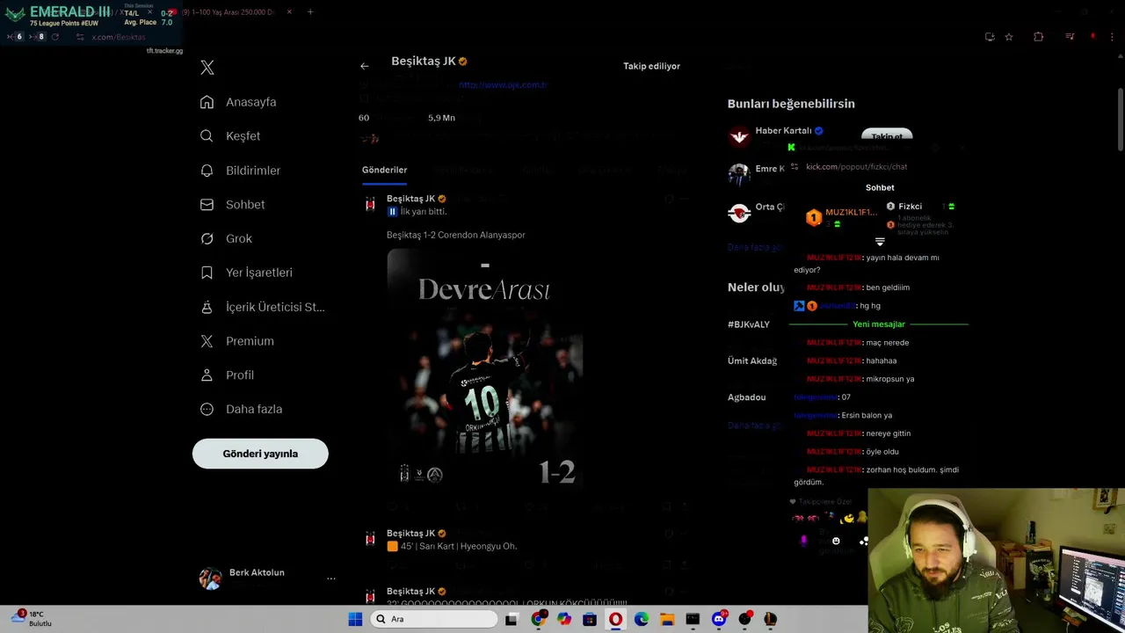Click 'Beşiktaş 1-2 Corendon Alanyaspor' post text
Image resolution: width=1125 pixels, height=633 pixels.
click(x=456, y=235)
